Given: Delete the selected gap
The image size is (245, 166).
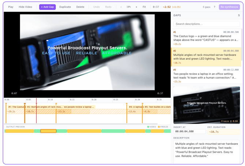Looking at the screenshot, I should pos(80,7).
